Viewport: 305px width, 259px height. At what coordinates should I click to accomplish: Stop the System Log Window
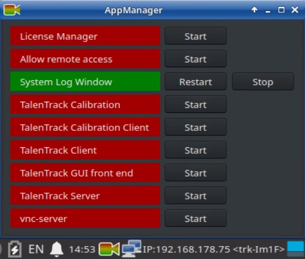pyautogui.click(x=263, y=81)
